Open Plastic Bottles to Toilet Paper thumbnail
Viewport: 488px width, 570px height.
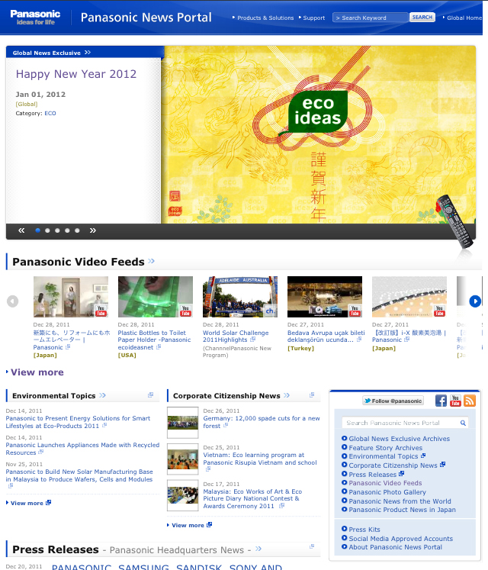[155, 297]
